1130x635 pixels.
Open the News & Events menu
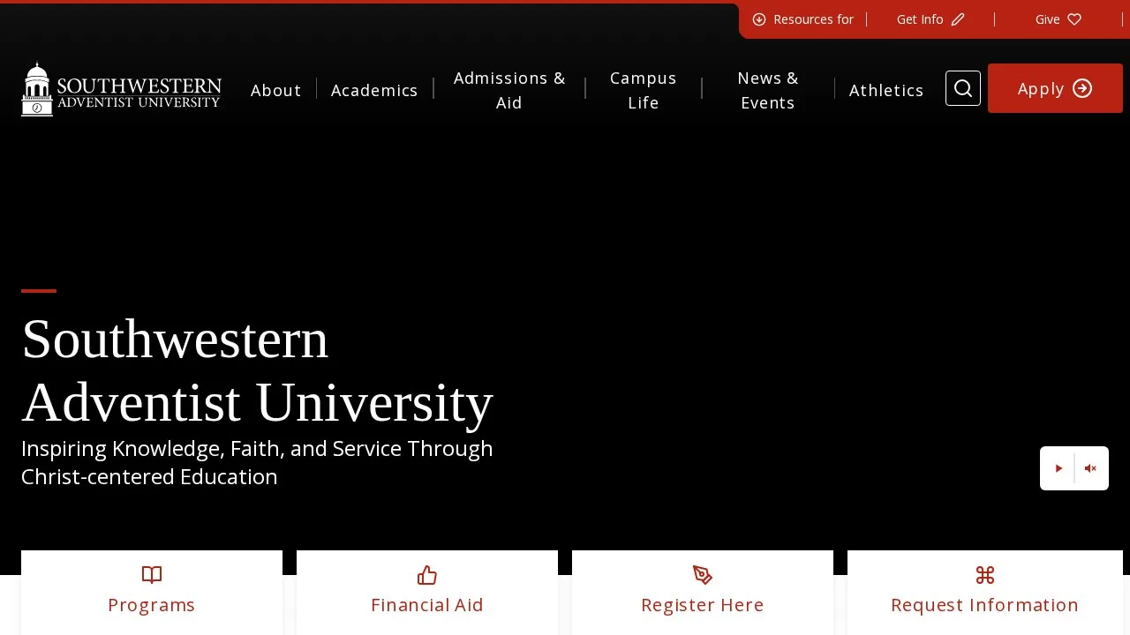point(768,90)
